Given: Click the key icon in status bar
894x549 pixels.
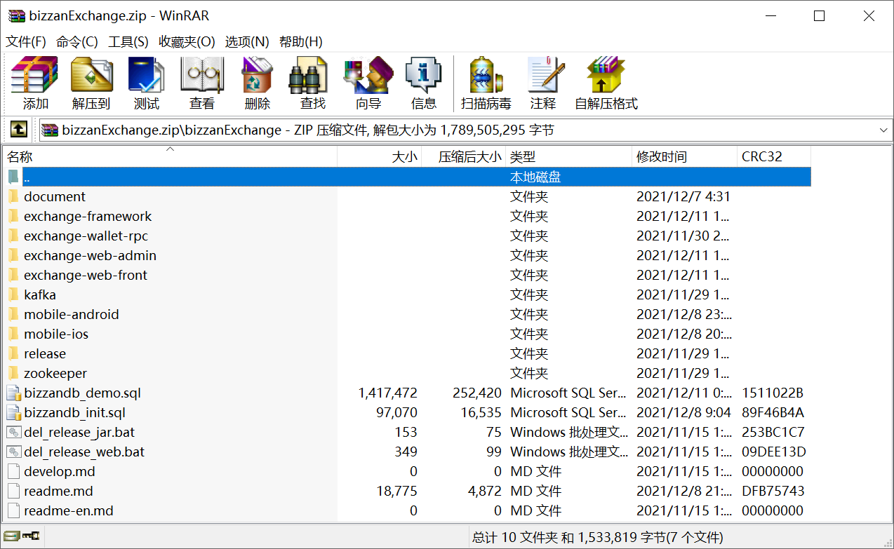Looking at the screenshot, I should coord(31,537).
